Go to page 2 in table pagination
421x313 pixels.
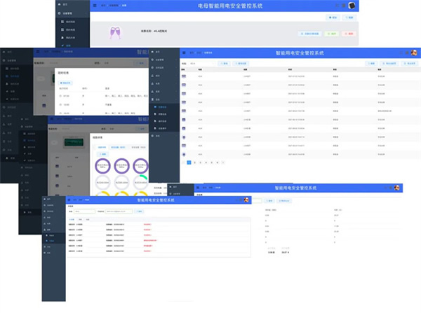pos(194,162)
